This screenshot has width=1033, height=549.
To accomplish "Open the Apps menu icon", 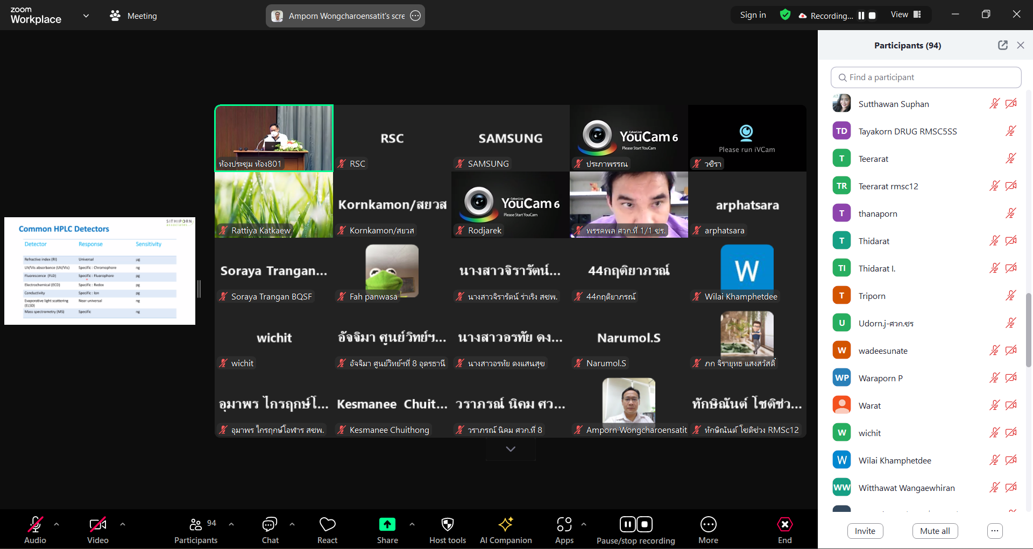I will tap(564, 530).
